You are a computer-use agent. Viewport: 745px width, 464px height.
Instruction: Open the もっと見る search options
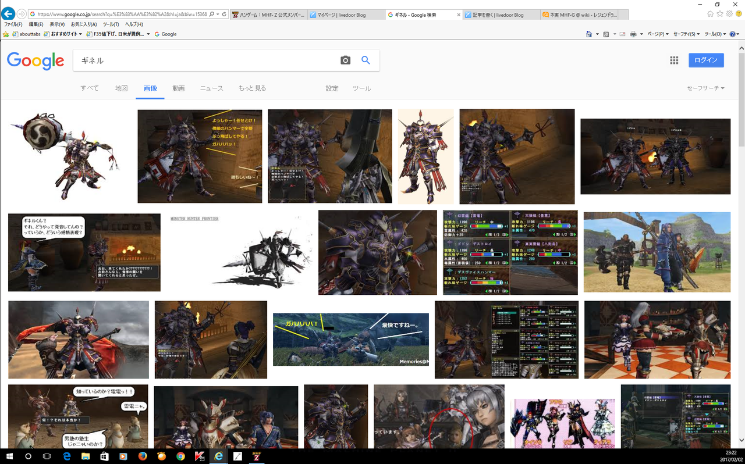[x=252, y=88]
